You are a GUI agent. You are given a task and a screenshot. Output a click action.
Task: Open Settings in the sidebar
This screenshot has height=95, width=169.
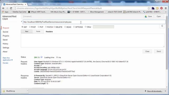point(6,48)
